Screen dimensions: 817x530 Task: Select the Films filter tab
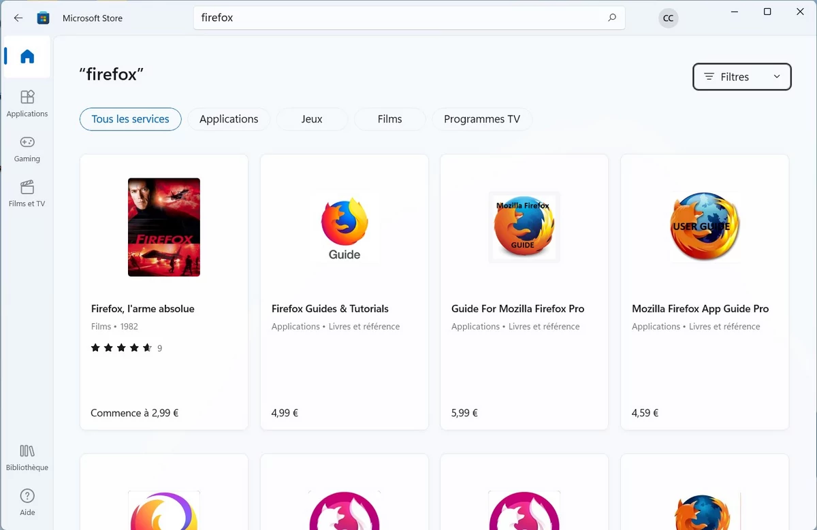click(390, 119)
